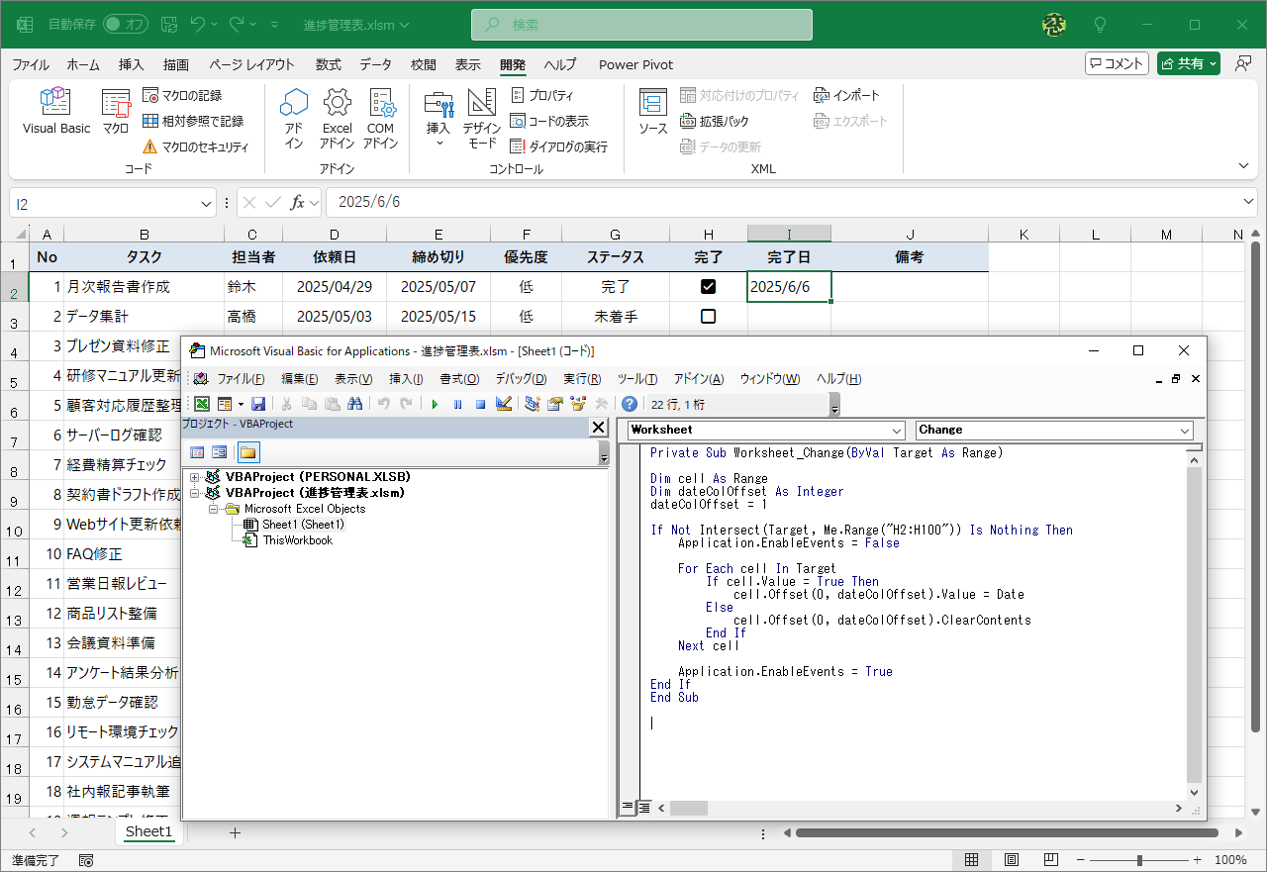The height and width of the screenshot is (872, 1267).
Task: Click the View Microsoft Excel icon
Action: pos(202,404)
